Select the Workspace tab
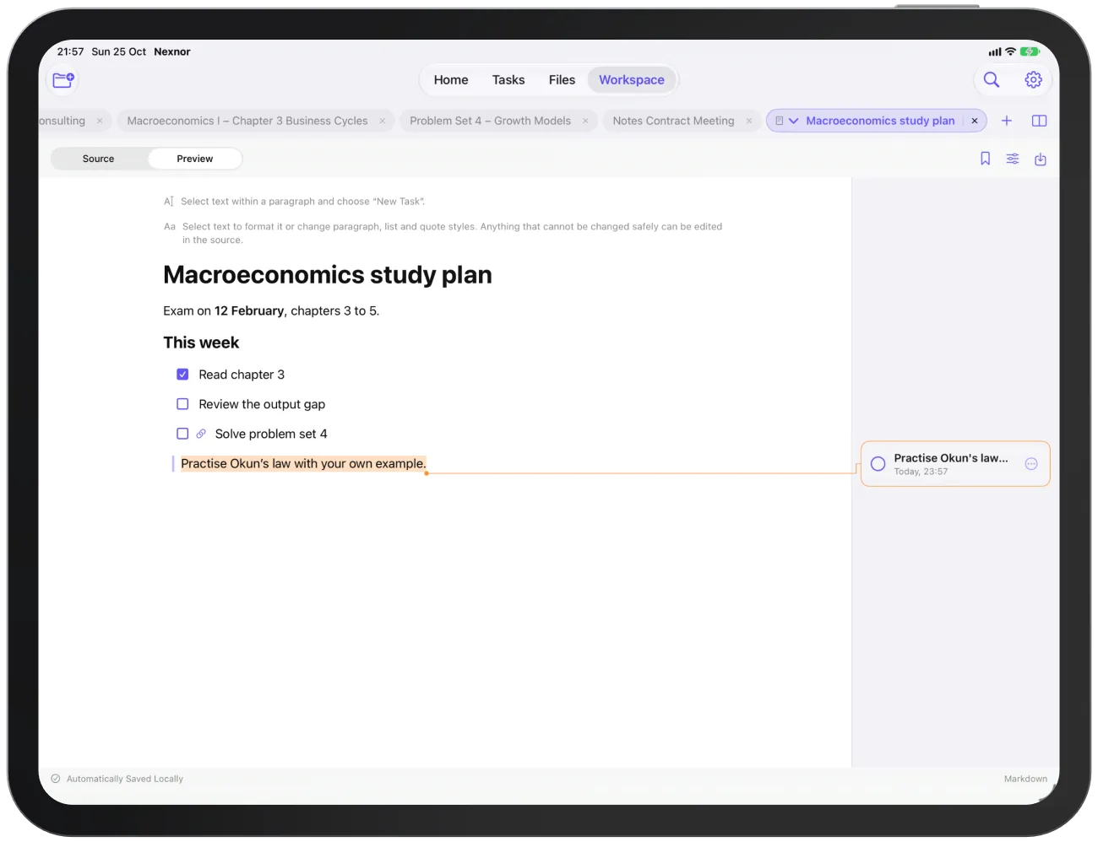Screen dimensions: 1098x842 point(632,80)
